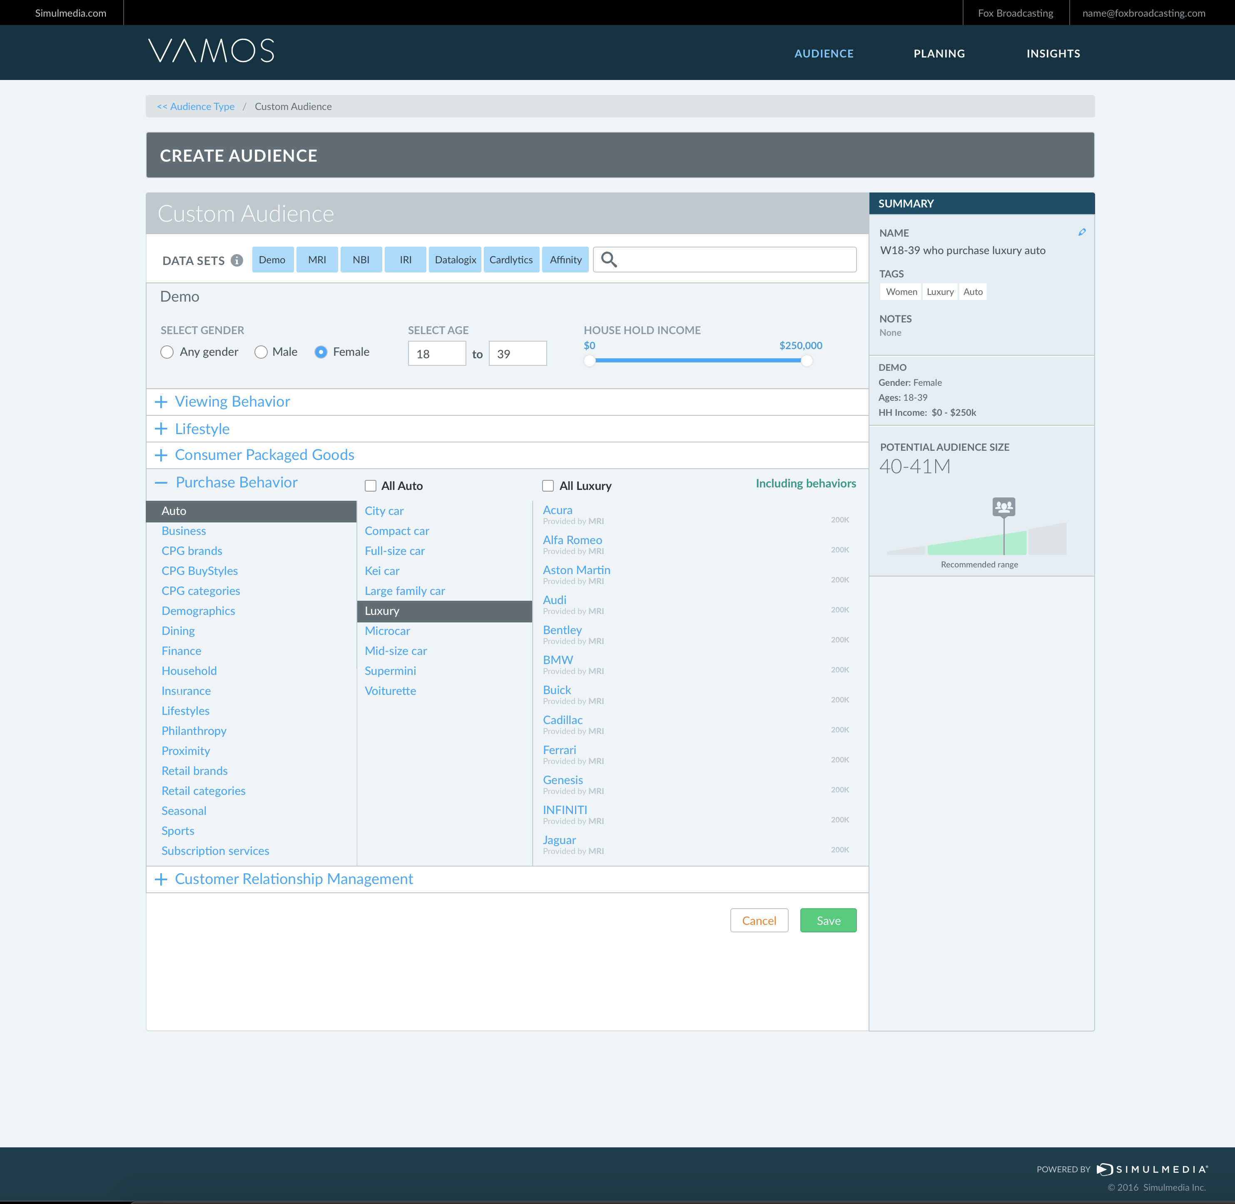This screenshot has height=1204, width=1235.
Task: Select the MRI data set tab
Action: (x=317, y=260)
